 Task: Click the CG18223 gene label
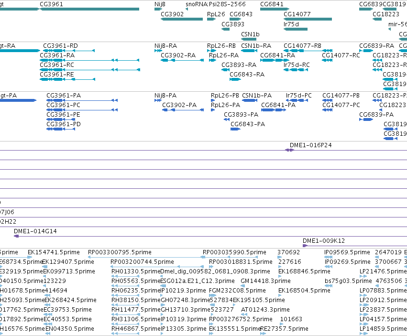tap(386, 14)
